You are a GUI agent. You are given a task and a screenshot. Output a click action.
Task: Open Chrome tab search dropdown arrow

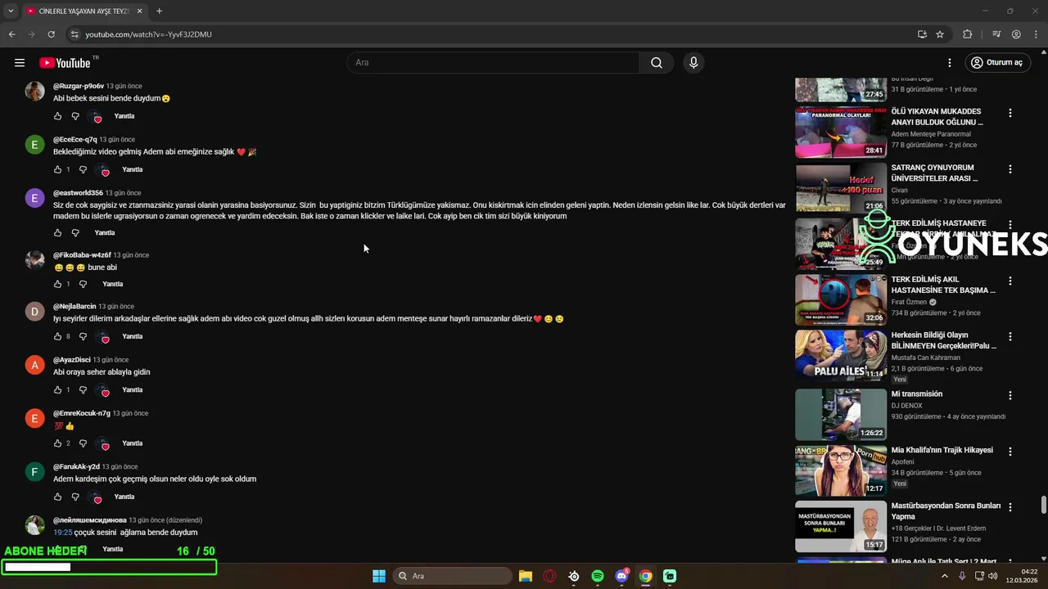tap(11, 11)
